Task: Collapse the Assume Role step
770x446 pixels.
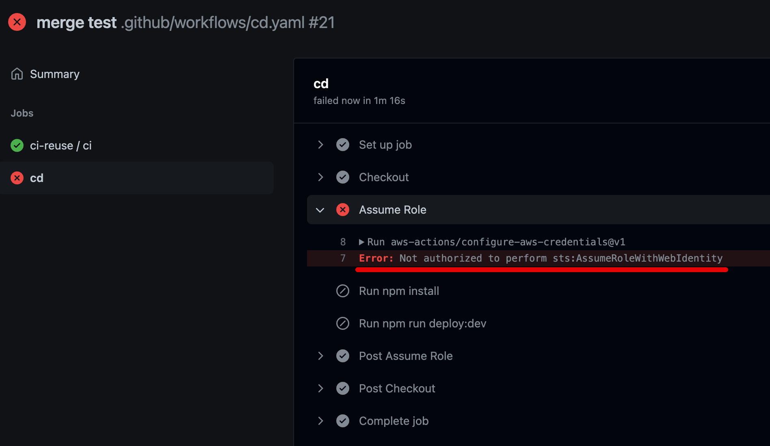Action: (320, 210)
